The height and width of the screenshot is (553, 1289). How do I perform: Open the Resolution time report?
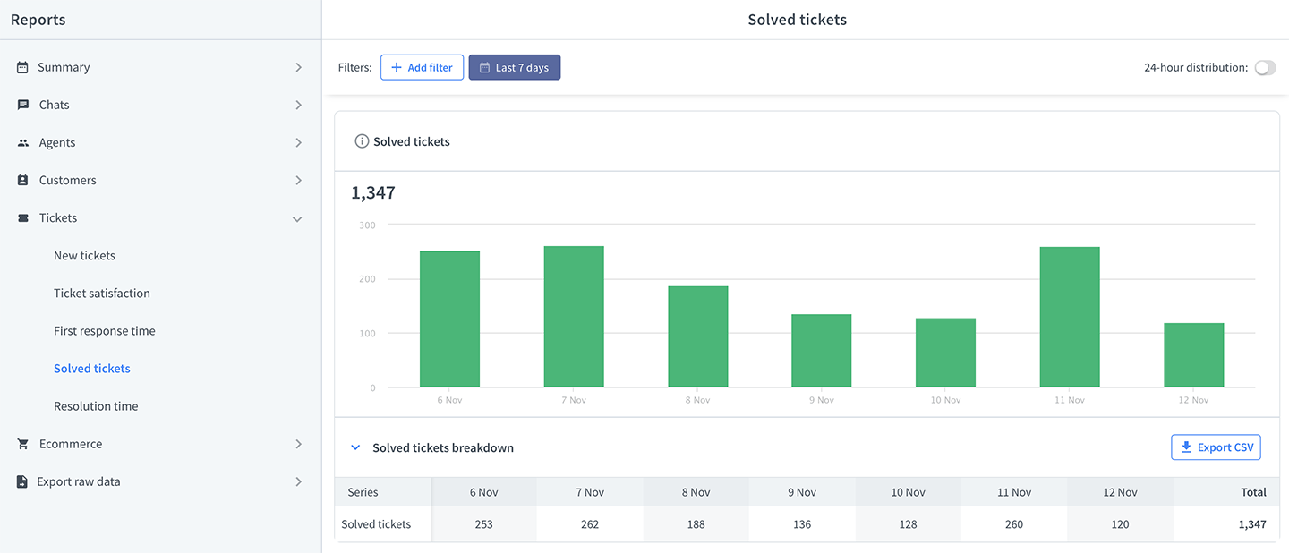pos(96,406)
